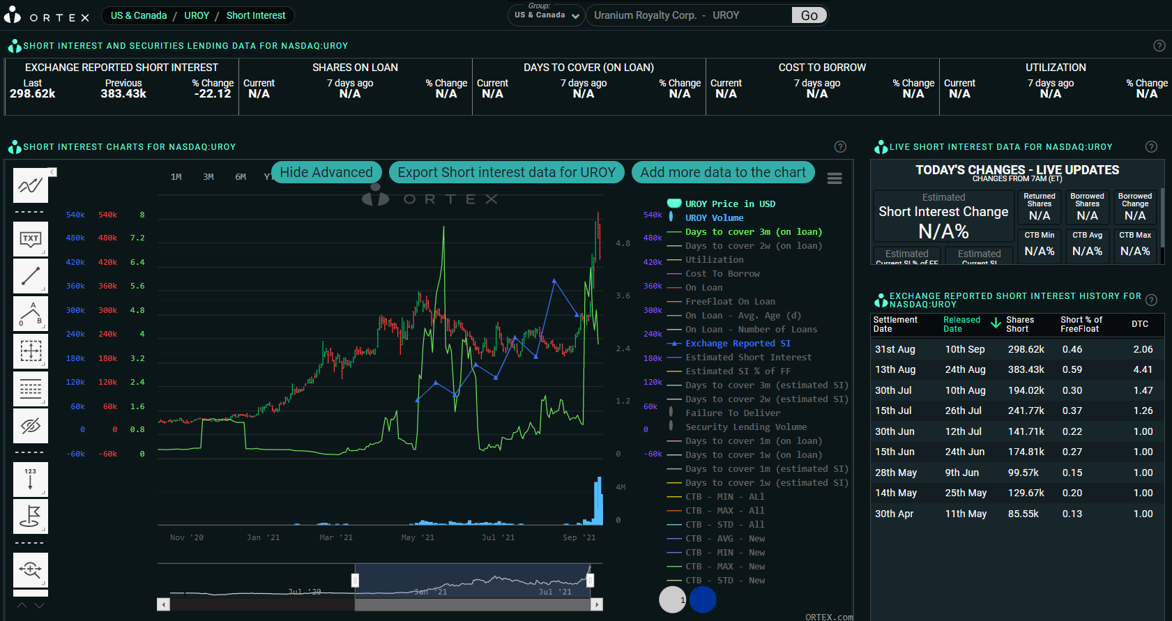This screenshot has width=1172, height=621.
Task: Open the Group US & Canada dropdown
Action: click(x=547, y=15)
